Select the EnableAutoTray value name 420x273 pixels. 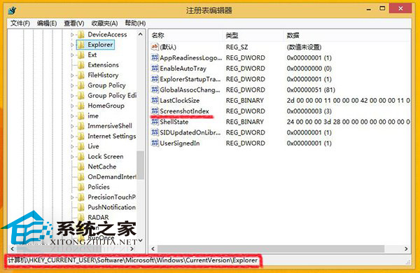[x=183, y=69]
